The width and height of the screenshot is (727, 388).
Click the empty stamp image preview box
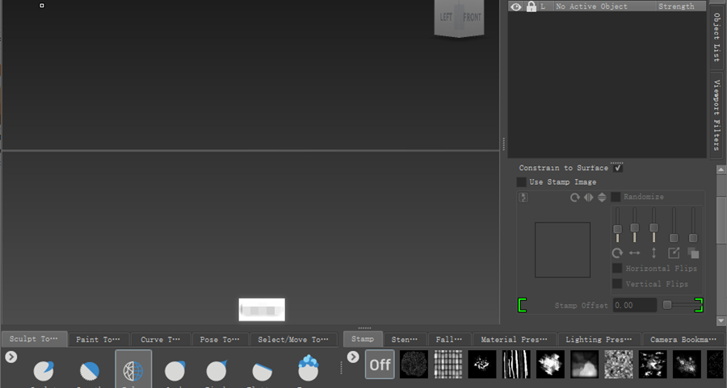point(562,250)
